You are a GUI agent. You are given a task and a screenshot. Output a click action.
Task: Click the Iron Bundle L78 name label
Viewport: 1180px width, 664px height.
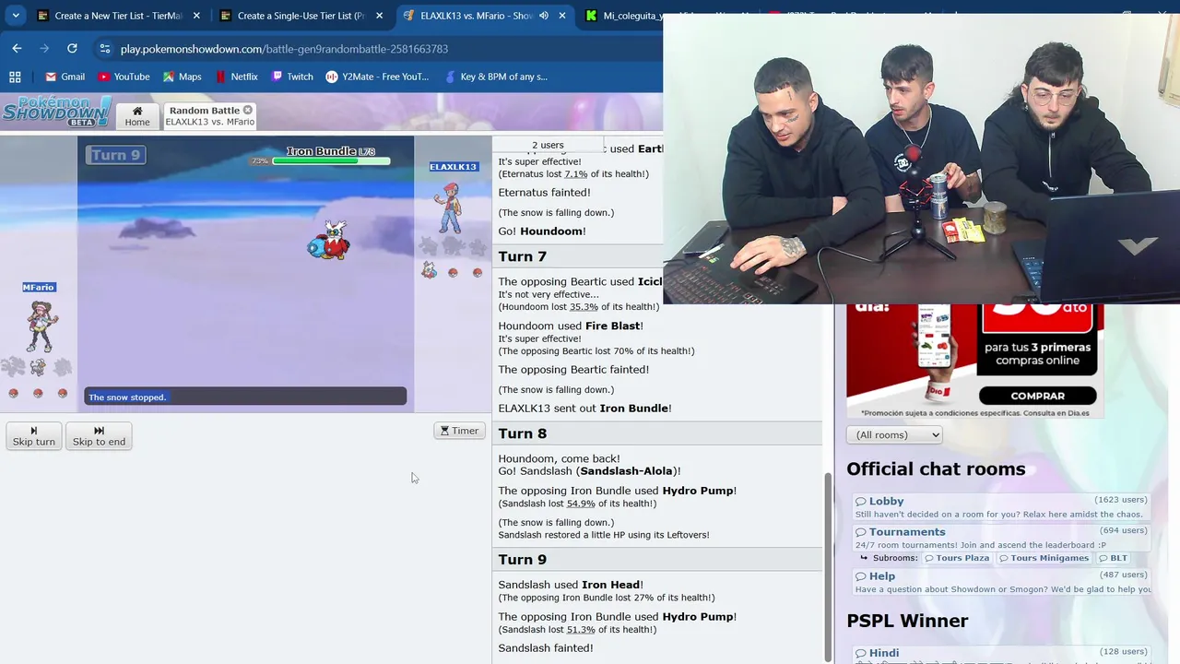tap(331, 151)
